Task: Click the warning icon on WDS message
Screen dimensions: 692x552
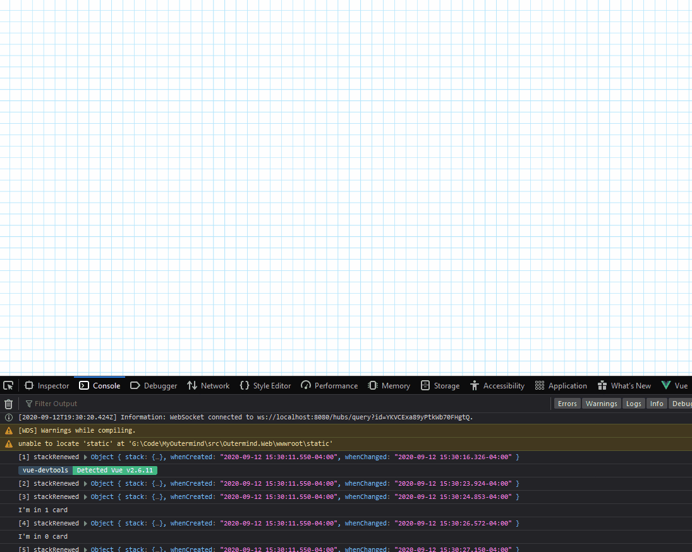Action: tap(9, 431)
